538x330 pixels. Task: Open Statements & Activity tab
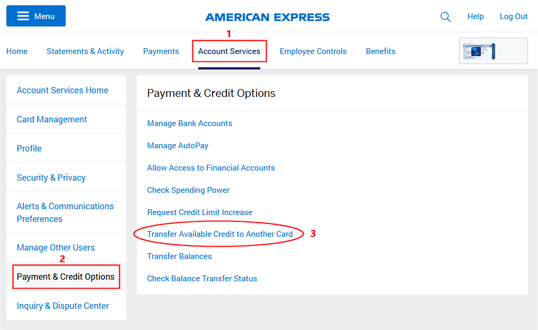(85, 51)
